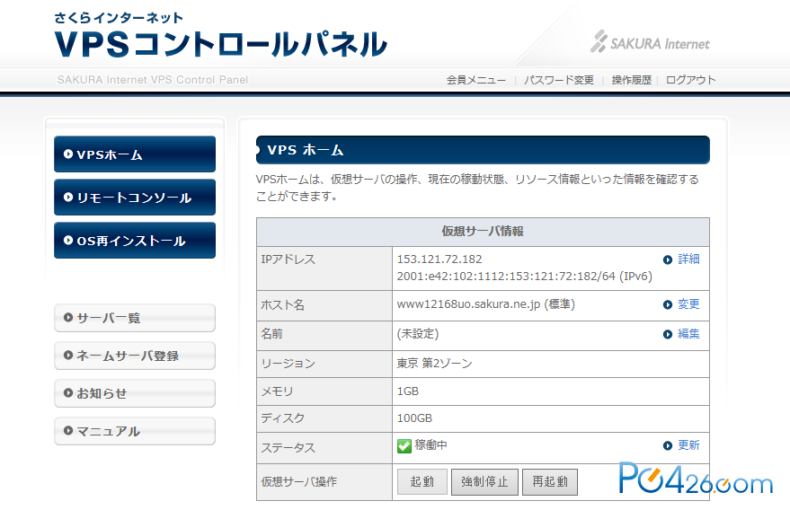Click bullet icon on VPSホーム button
Image resolution: width=790 pixels, height=510 pixels.
coord(68,154)
